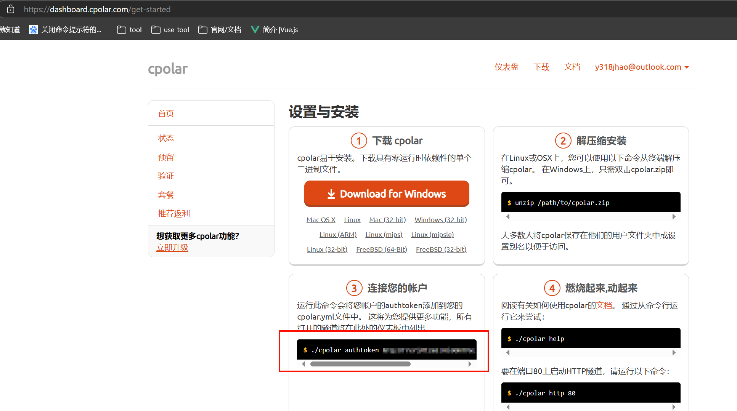The image size is (737, 411).
Task: Download the Mac (32-bit) version
Action: (x=388, y=220)
